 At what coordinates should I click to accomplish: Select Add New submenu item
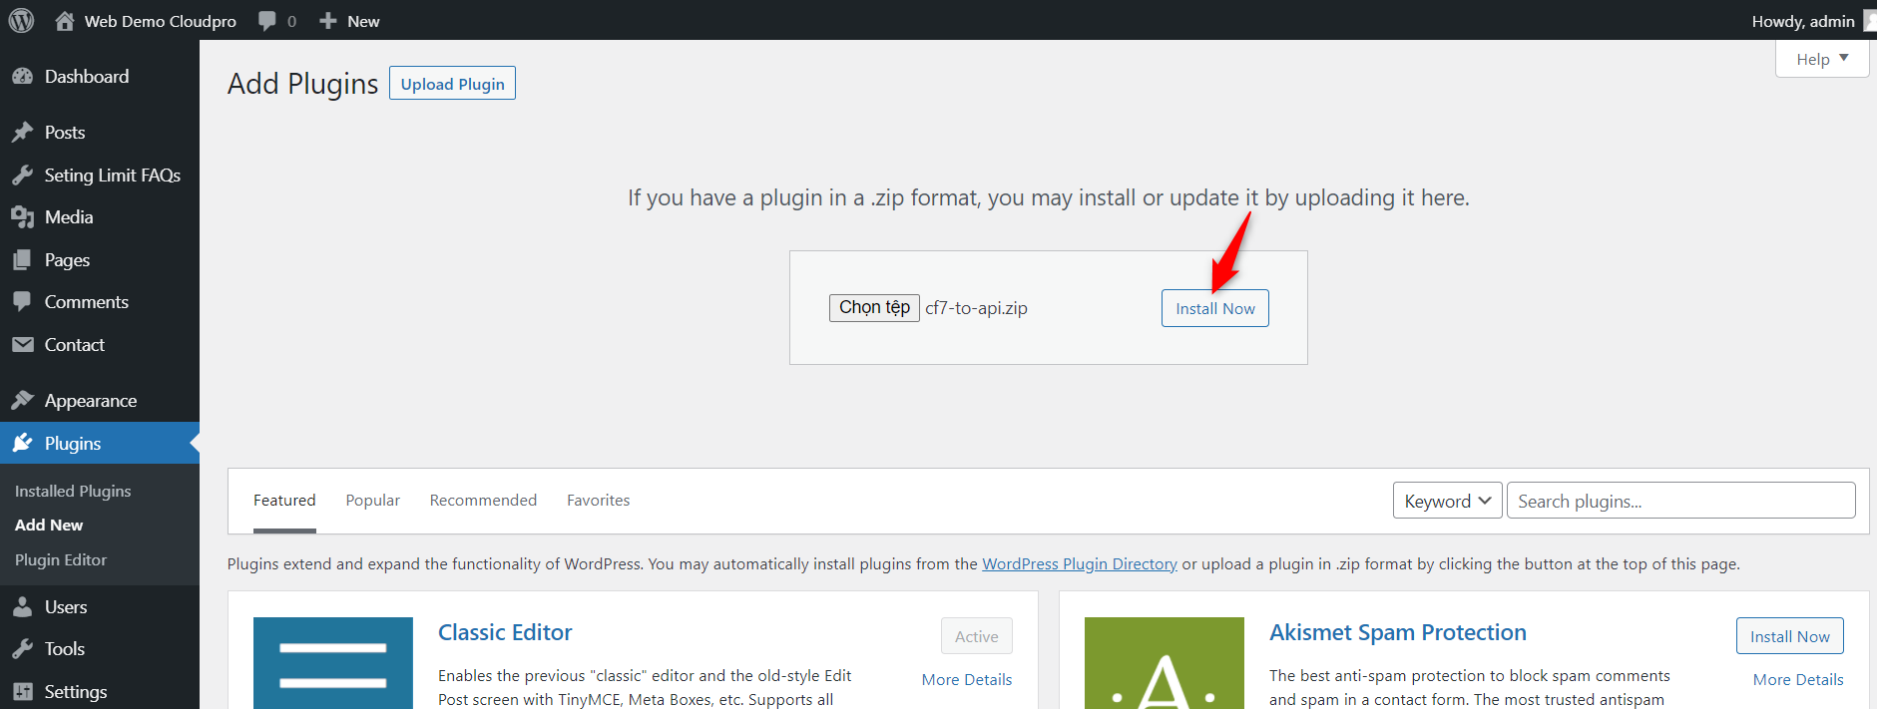[49, 526]
